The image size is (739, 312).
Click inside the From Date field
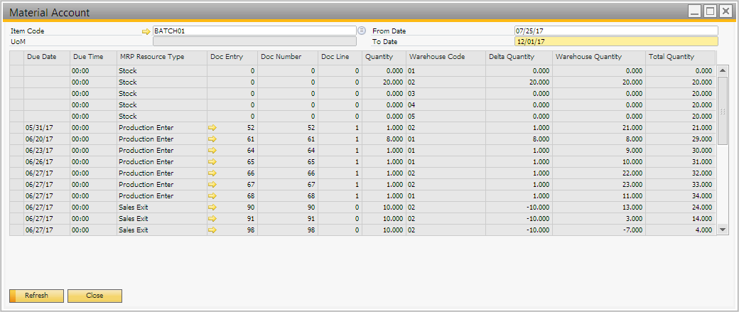(615, 31)
